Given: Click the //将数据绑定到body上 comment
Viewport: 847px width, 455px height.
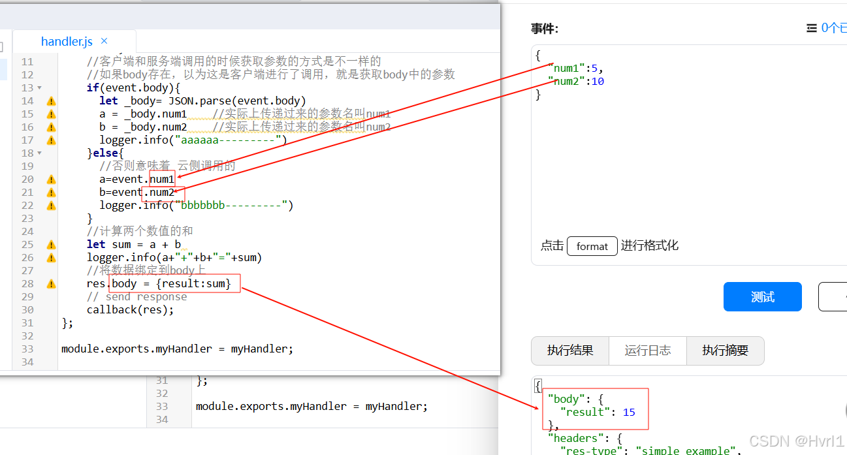Looking at the screenshot, I should pyautogui.click(x=146, y=270).
